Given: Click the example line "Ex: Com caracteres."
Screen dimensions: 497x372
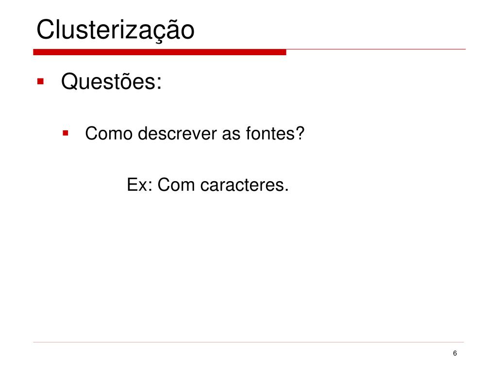Looking at the screenshot, I should click(208, 185).
